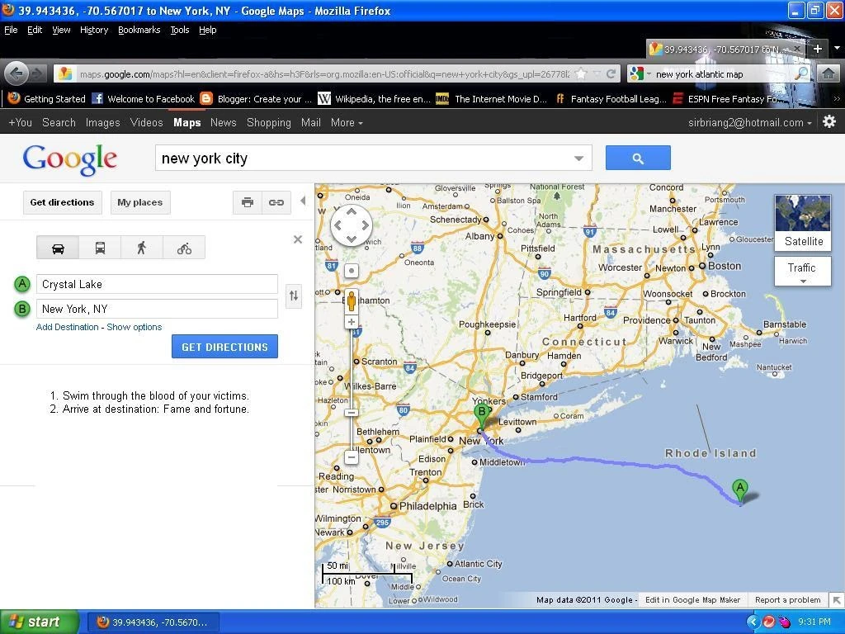The image size is (845, 634).
Task: Click the Google logo
Action: pyautogui.click(x=69, y=159)
